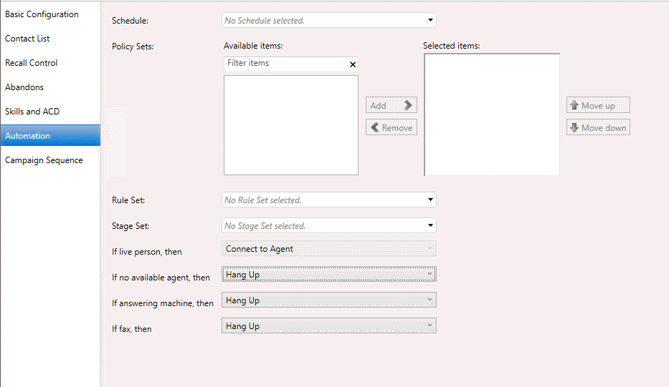Click the 'If live person' Connect to Agent dropdown
The width and height of the screenshot is (669, 387).
pyautogui.click(x=329, y=249)
